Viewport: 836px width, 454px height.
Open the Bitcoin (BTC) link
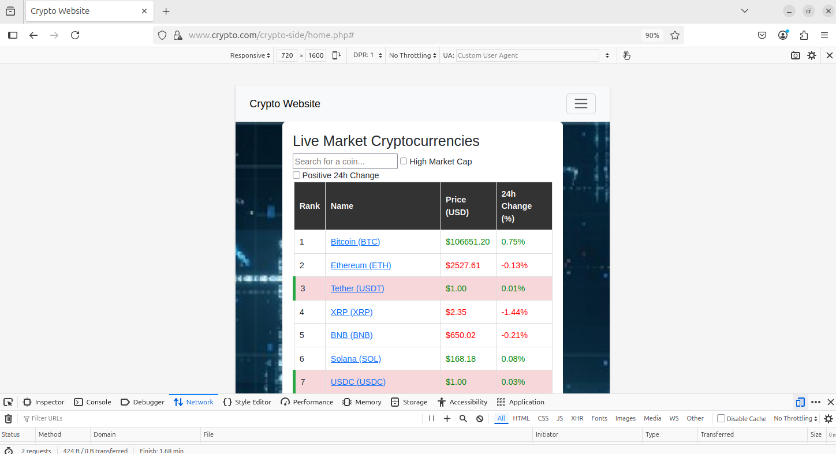tap(355, 242)
